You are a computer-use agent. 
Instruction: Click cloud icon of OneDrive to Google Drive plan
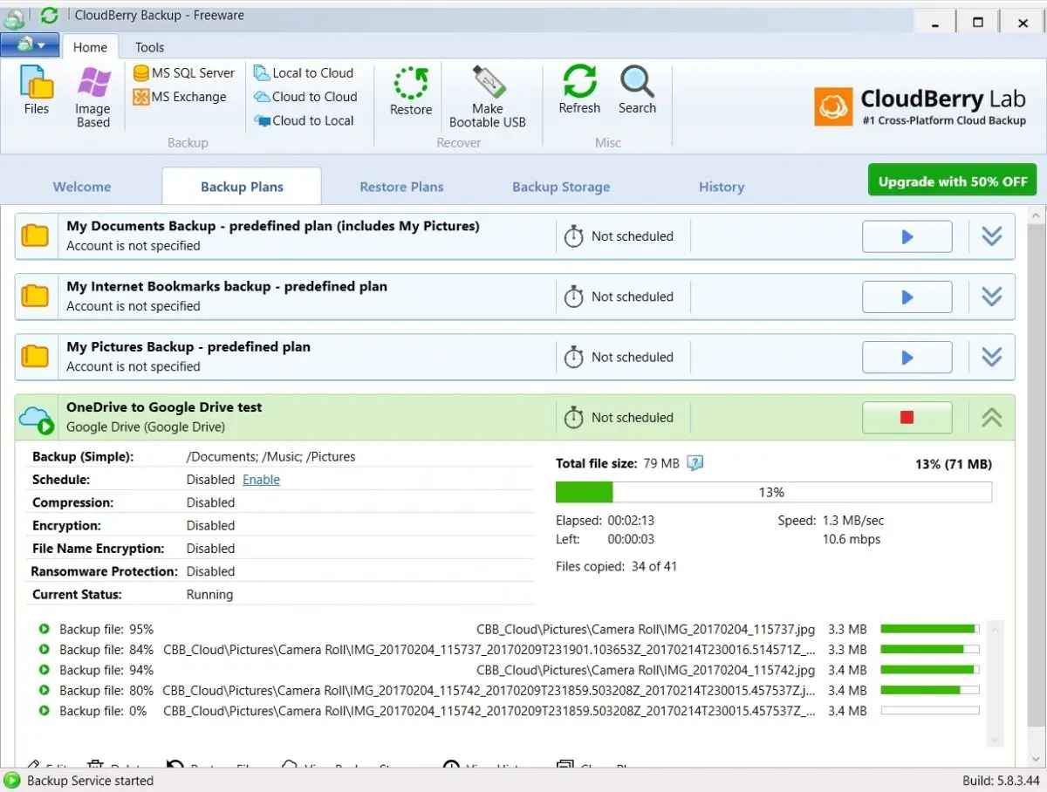36,419
